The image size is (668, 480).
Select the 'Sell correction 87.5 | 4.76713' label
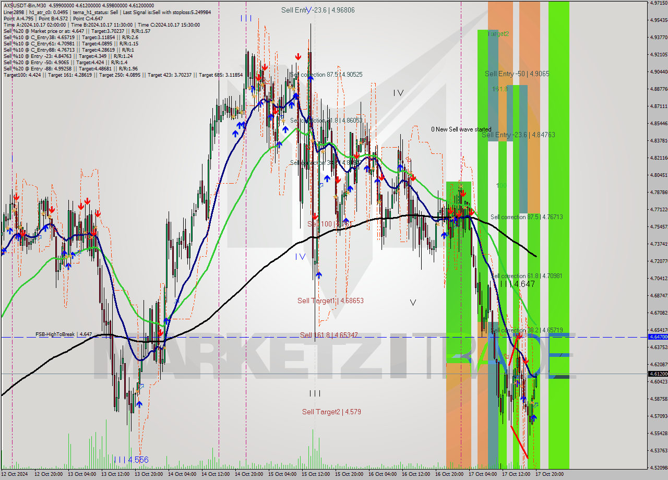[527, 217]
